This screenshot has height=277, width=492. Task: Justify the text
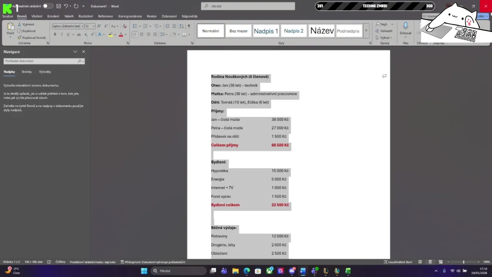[155, 34]
